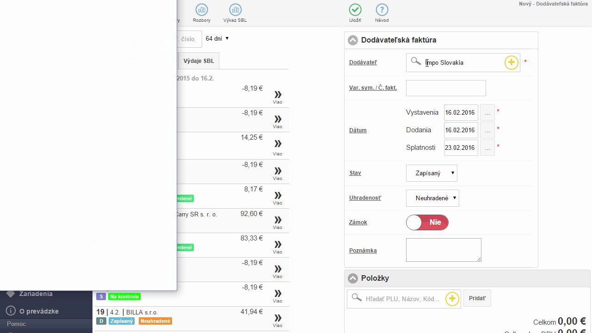This screenshot has width=592, height=333.
Task: Focus the Var. sym. invoice number input
Action: 446,88
